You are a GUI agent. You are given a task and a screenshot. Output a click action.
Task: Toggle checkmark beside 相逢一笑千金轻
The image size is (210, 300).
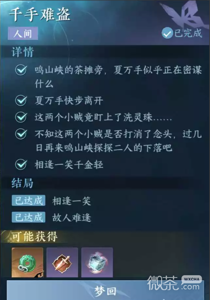(21, 164)
